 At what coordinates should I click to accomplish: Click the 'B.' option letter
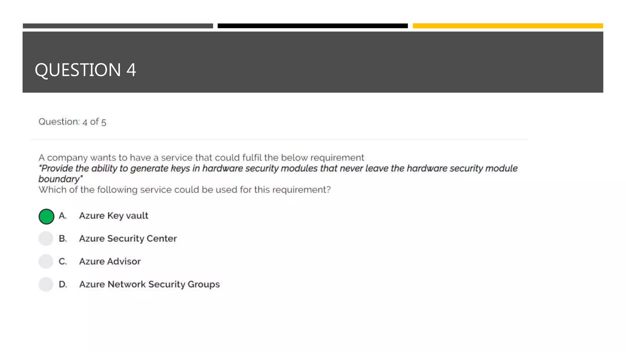[63, 239]
